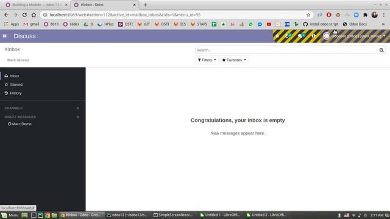
Task: Click the red Opera-style extension icon
Action: [329, 15]
